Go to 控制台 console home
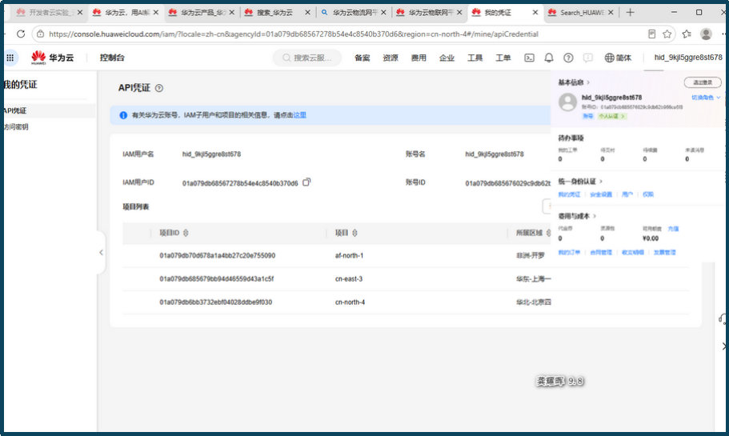The width and height of the screenshot is (729, 436). (x=112, y=58)
